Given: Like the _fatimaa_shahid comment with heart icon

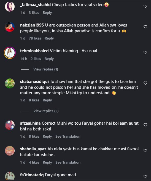Looking at the screenshot, I should 145,6.
